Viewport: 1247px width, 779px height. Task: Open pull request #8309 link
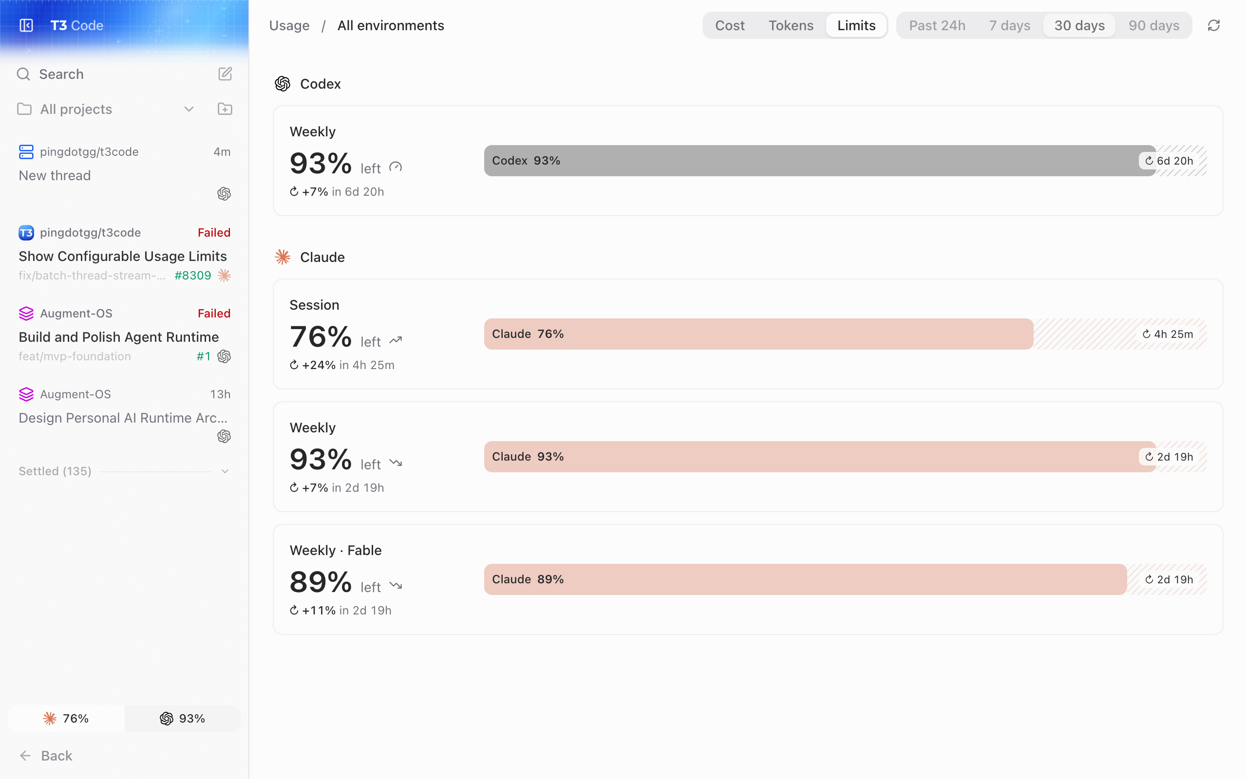coord(193,276)
